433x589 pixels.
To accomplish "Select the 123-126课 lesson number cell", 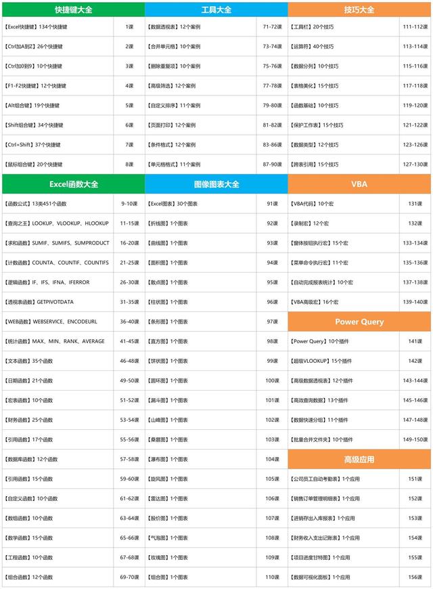I will coord(415,145).
